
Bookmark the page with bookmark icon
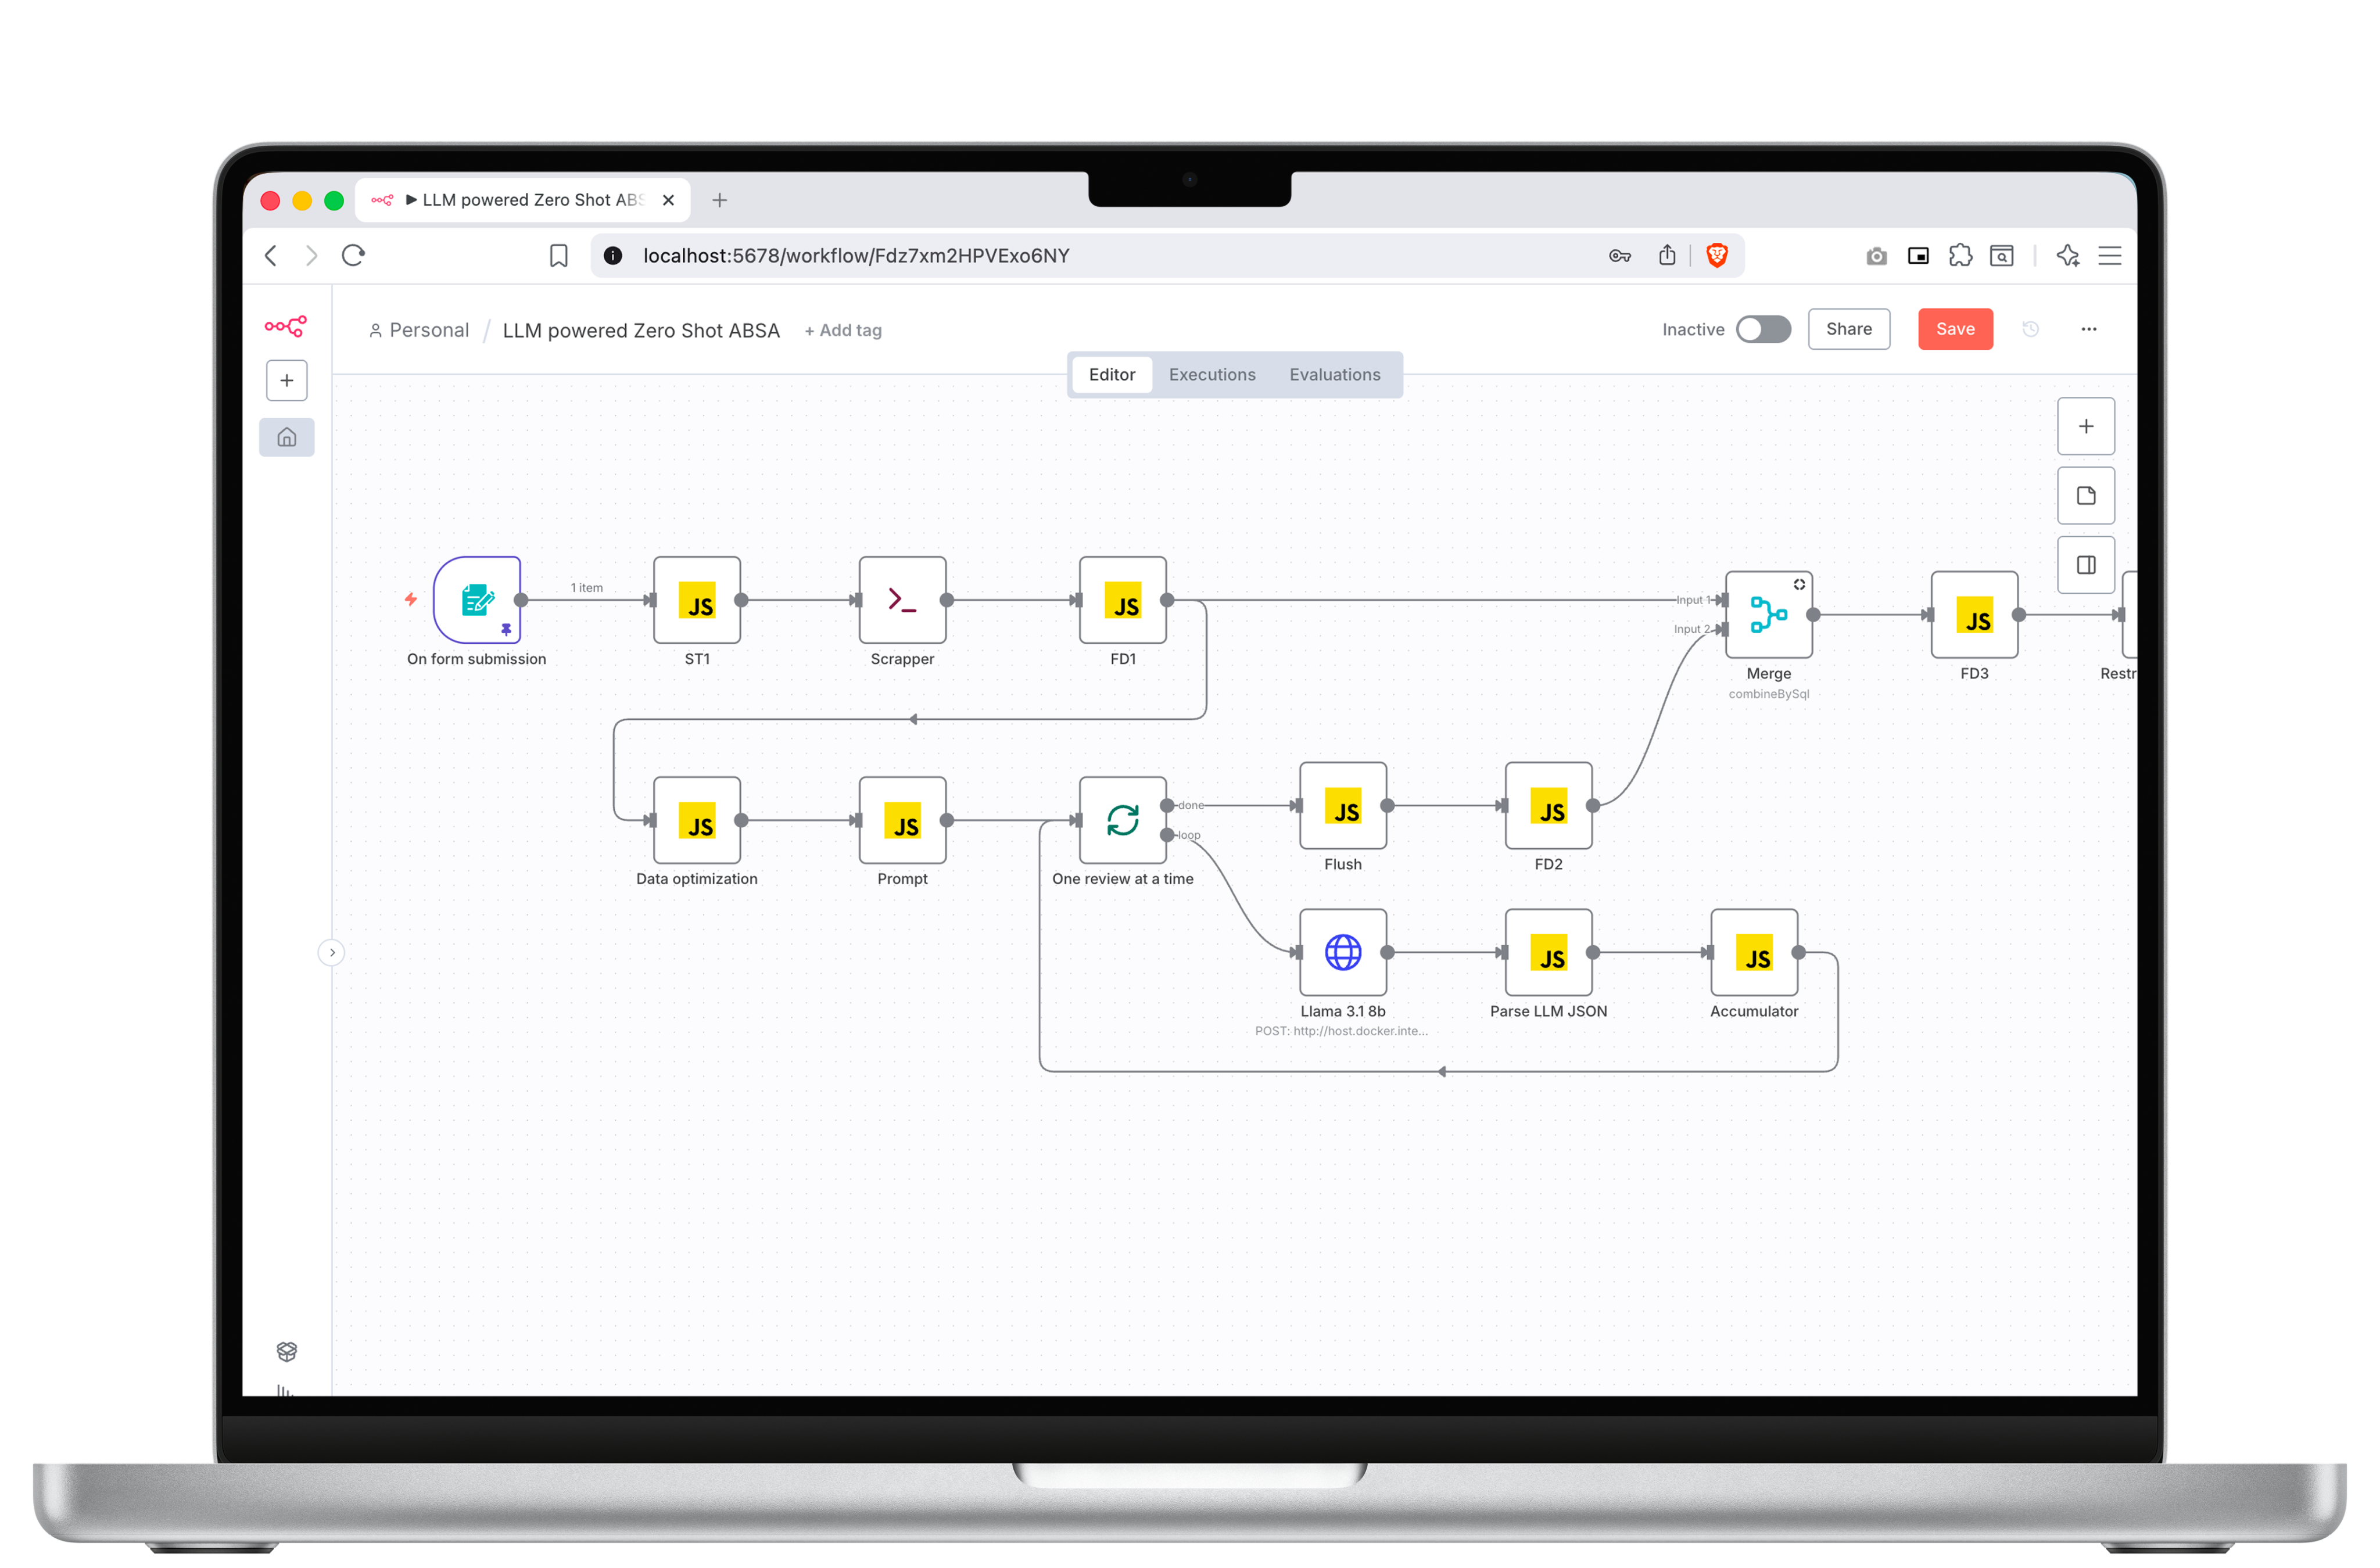pyautogui.click(x=559, y=256)
